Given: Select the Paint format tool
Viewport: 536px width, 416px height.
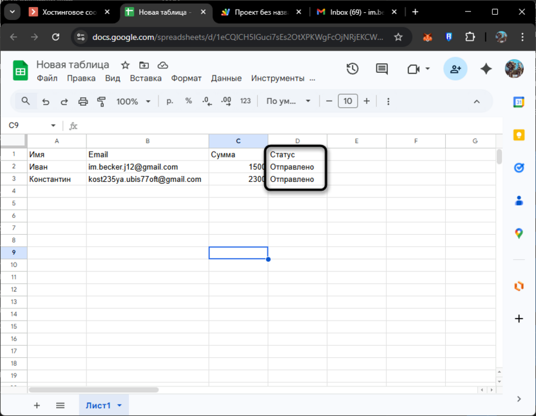Looking at the screenshot, I should (101, 101).
